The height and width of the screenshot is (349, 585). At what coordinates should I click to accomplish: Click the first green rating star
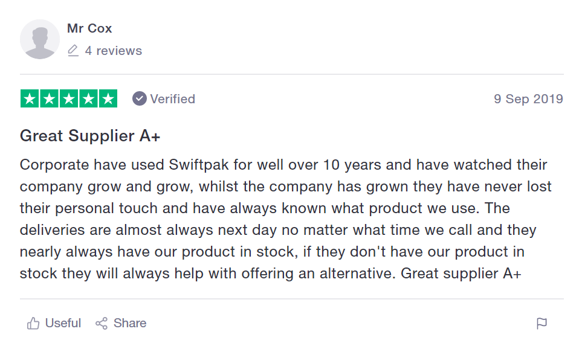[x=30, y=99]
